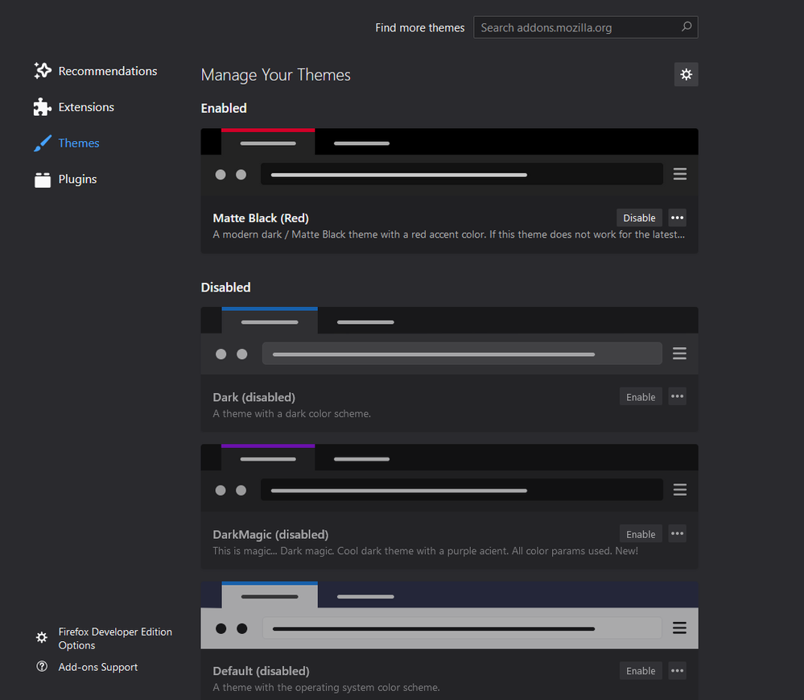Open more options for Dark theme
Viewport: 804px width, 700px height.
click(x=678, y=396)
